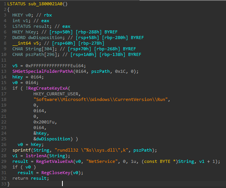The width and height of the screenshot is (226, 188).
Task: Click the if keyword on line 16
Action: click(15, 88)
